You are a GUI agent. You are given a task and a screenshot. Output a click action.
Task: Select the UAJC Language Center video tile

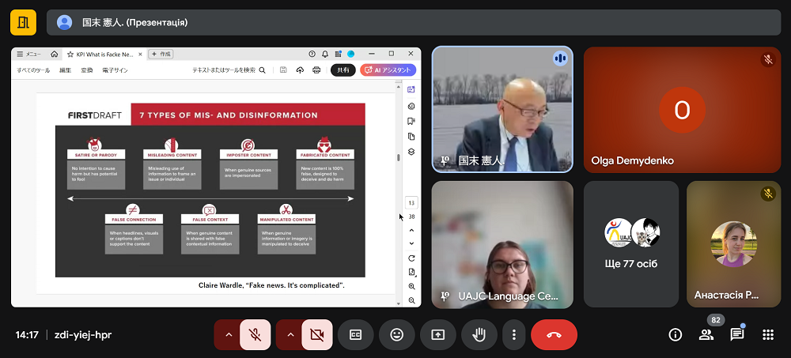point(502,244)
